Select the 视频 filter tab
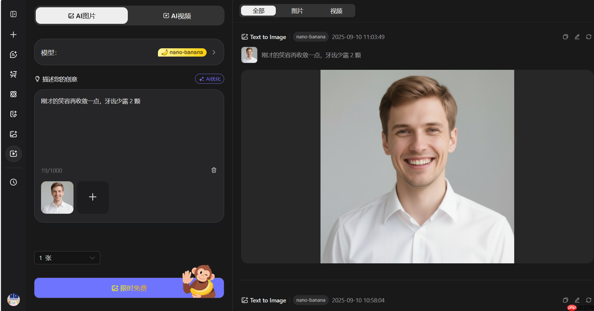 [336, 11]
